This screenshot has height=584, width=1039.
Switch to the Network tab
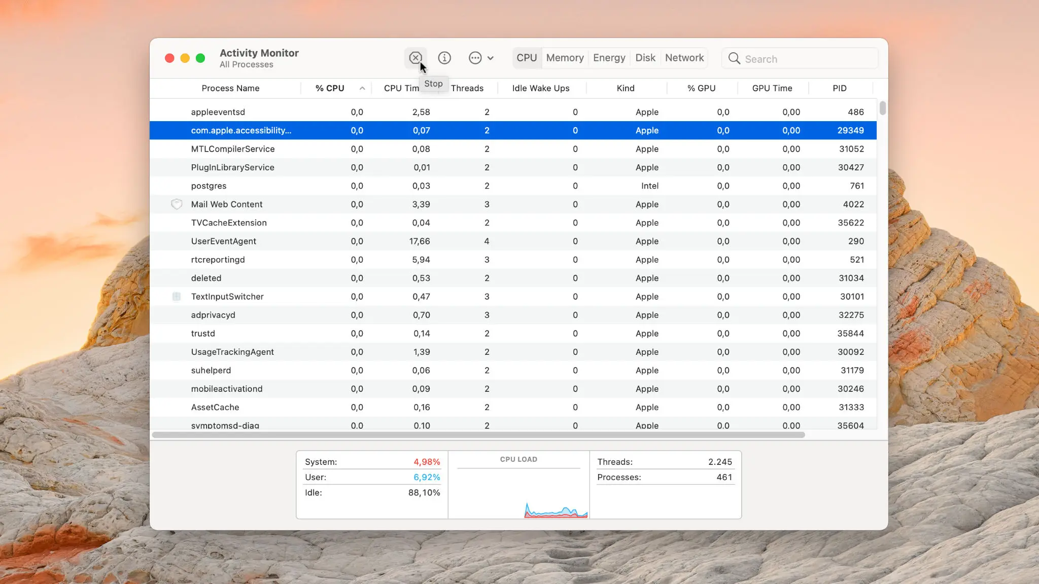point(684,58)
